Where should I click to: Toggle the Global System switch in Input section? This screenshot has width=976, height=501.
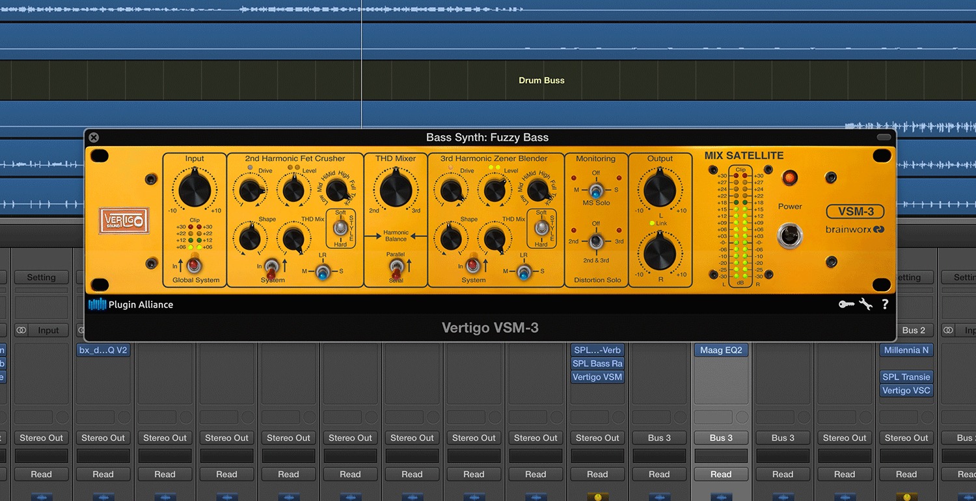[x=194, y=265]
